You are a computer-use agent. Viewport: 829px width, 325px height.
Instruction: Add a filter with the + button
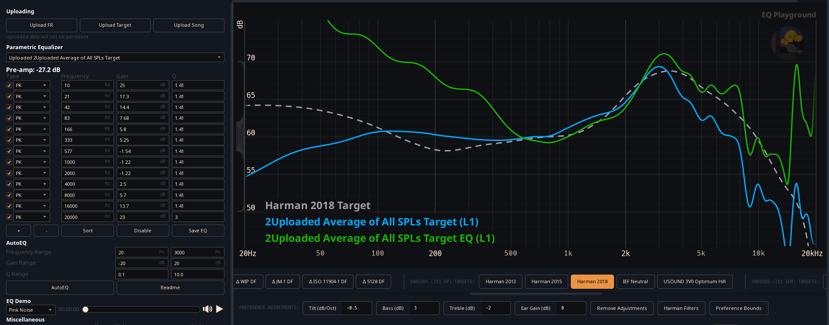coord(19,231)
